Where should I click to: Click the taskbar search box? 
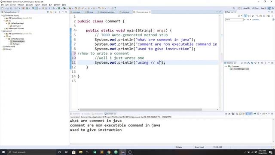[x=31, y=152]
